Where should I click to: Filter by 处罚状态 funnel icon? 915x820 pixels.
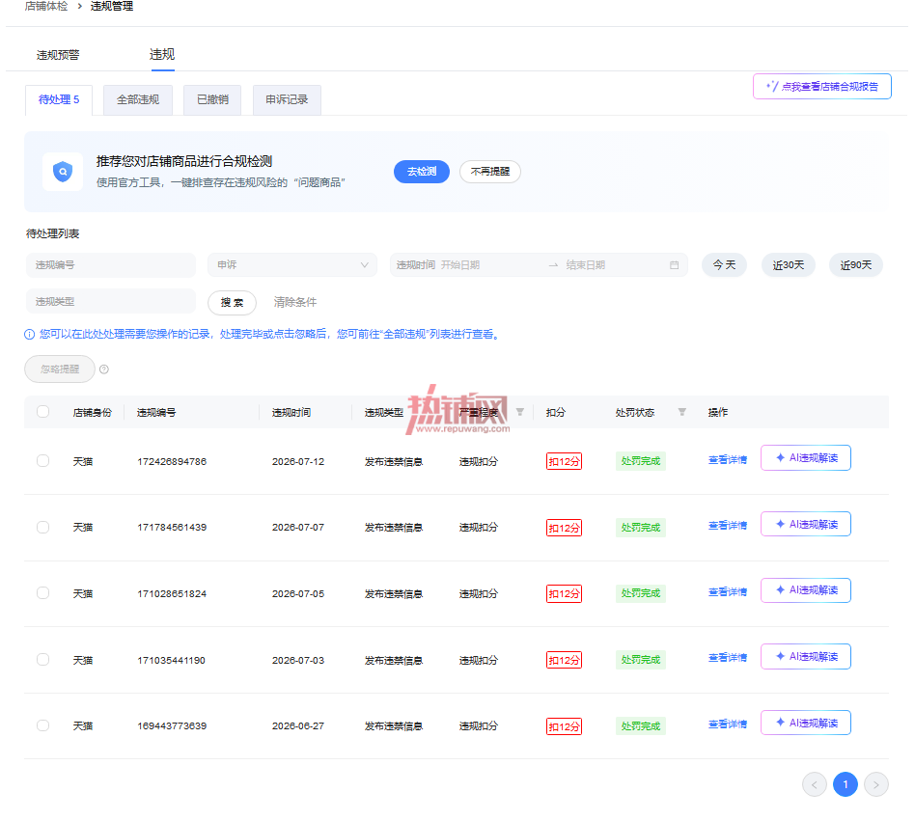click(x=681, y=412)
